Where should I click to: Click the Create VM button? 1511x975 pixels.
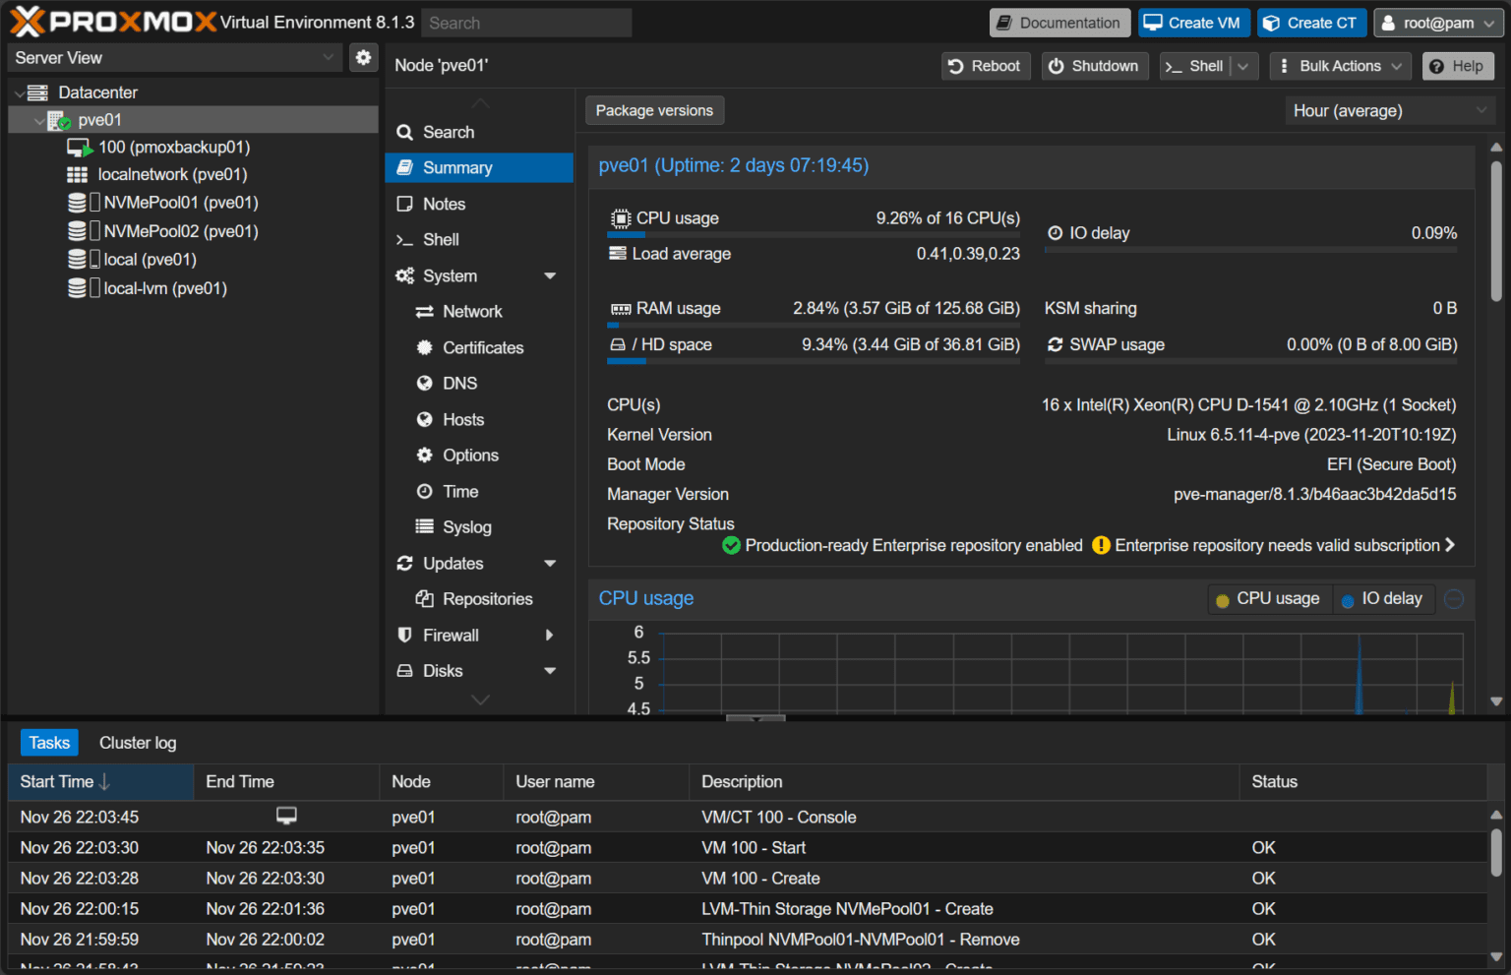[x=1193, y=22]
